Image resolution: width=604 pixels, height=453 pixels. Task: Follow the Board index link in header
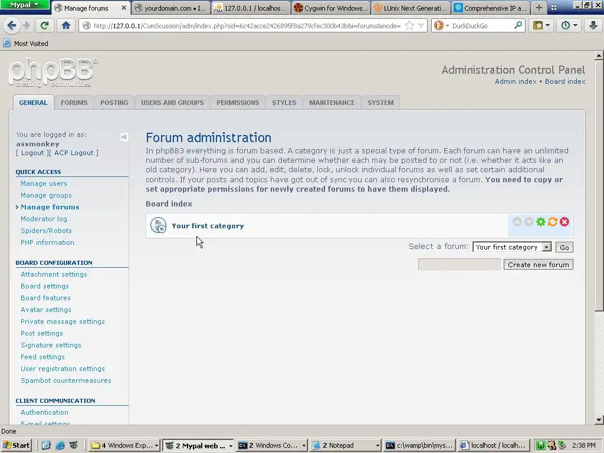565,81
